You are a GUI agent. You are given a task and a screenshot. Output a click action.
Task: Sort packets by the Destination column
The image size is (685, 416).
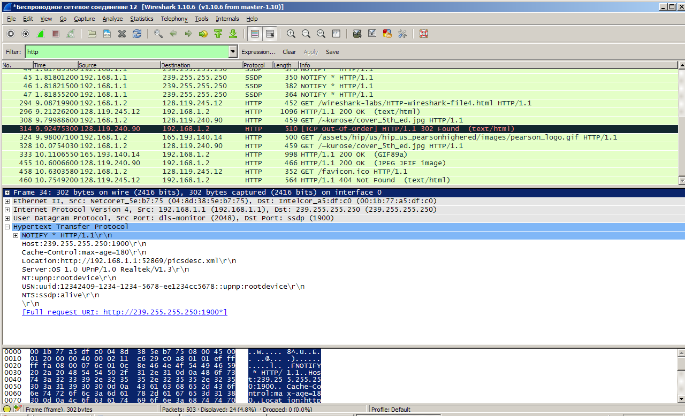(201, 65)
